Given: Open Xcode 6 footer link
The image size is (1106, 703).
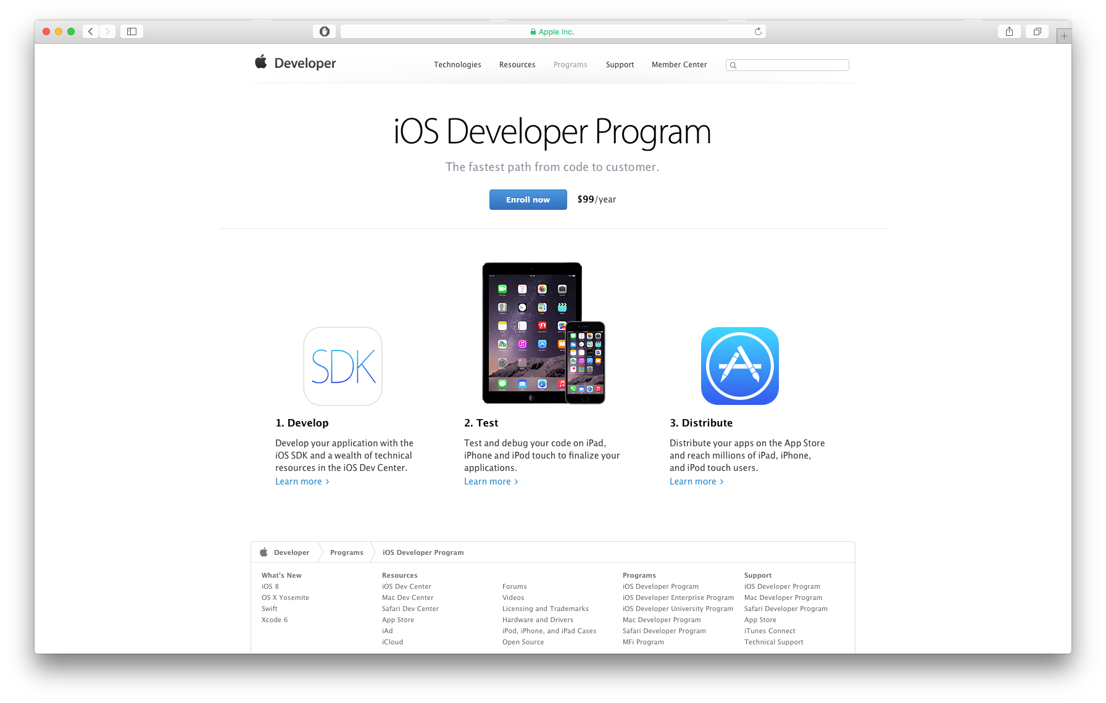Looking at the screenshot, I should (275, 620).
